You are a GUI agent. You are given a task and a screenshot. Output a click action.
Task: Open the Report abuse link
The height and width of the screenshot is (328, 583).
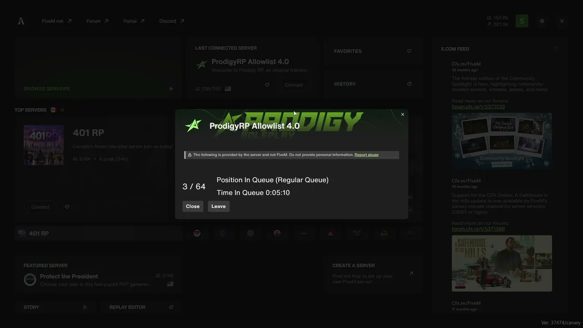367,155
